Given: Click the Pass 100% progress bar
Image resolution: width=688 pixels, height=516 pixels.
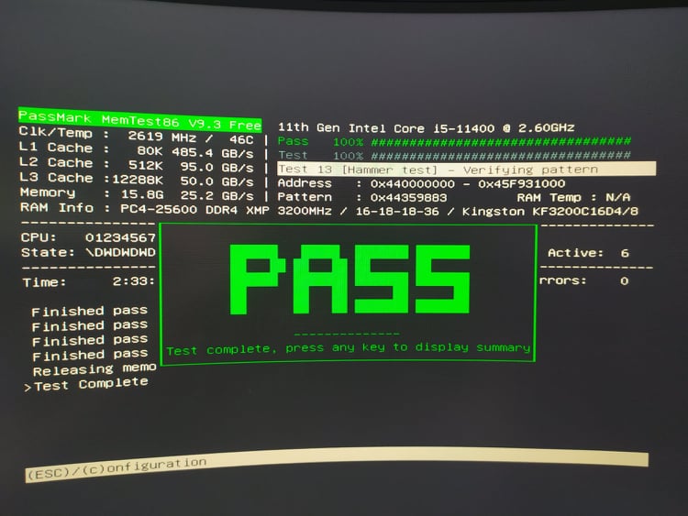Looking at the screenshot, I should tap(454, 142).
